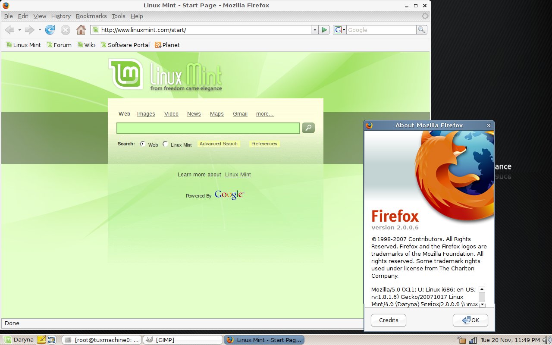552x345 pixels.
Task: Open the Tools menu
Action: [119, 16]
